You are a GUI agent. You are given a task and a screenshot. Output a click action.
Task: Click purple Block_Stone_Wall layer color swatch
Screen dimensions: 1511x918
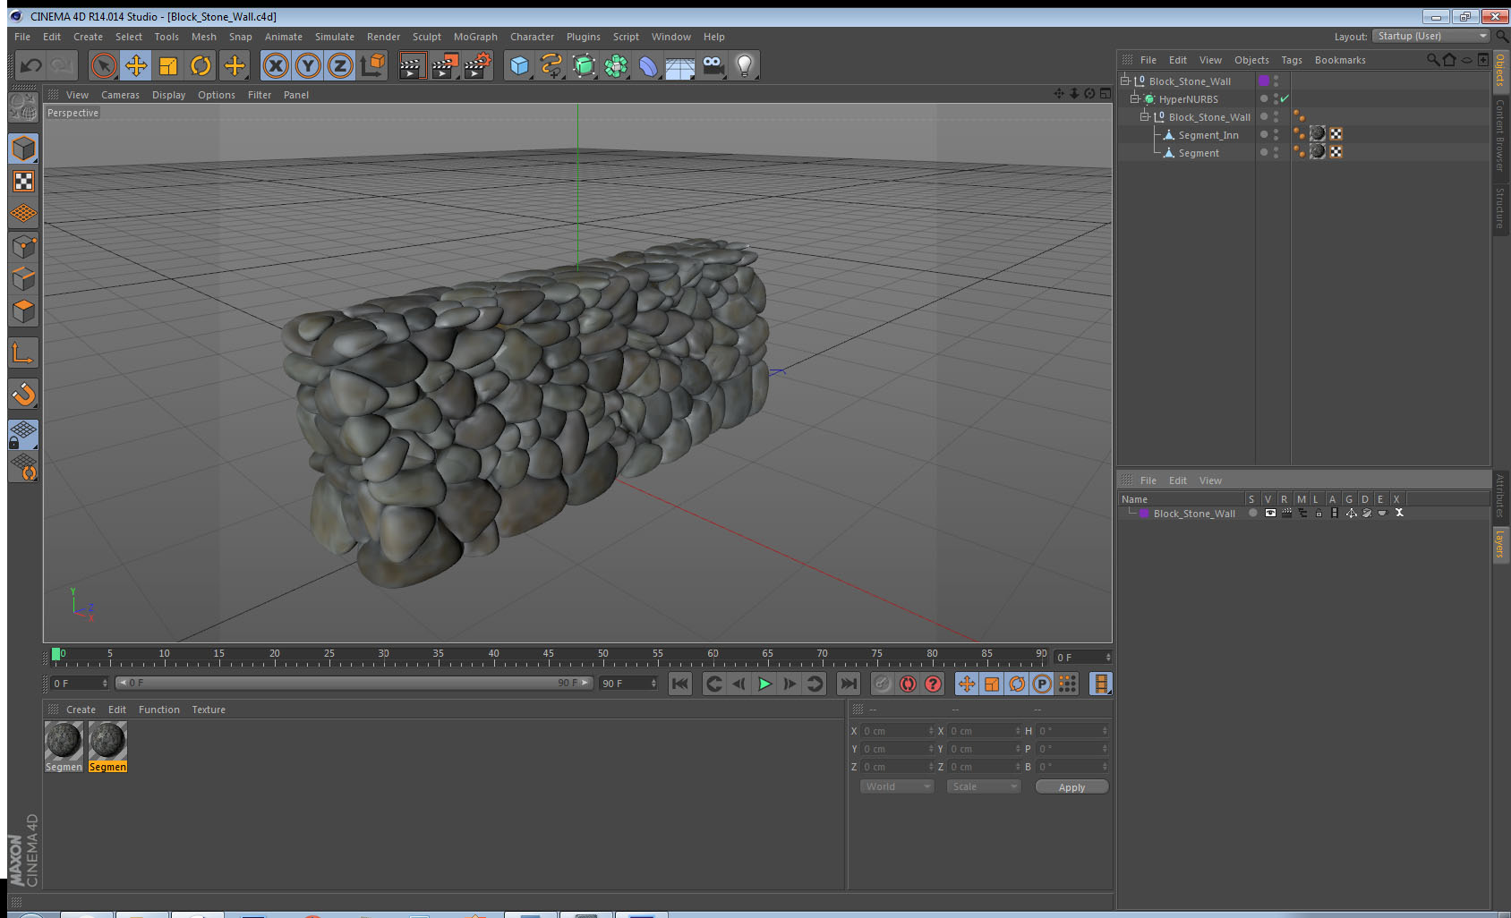[x=1144, y=514]
